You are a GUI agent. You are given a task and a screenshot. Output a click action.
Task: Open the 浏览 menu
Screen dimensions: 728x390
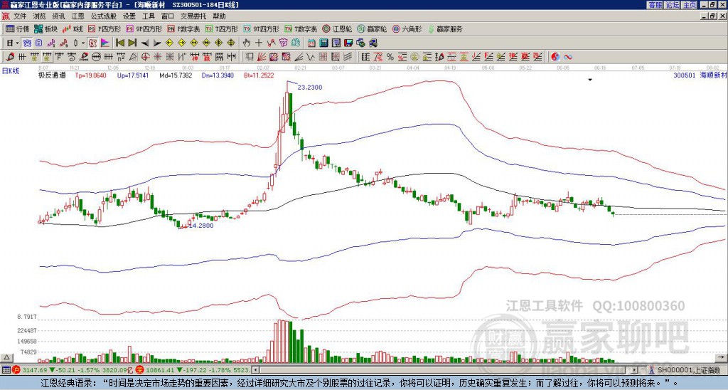point(39,16)
